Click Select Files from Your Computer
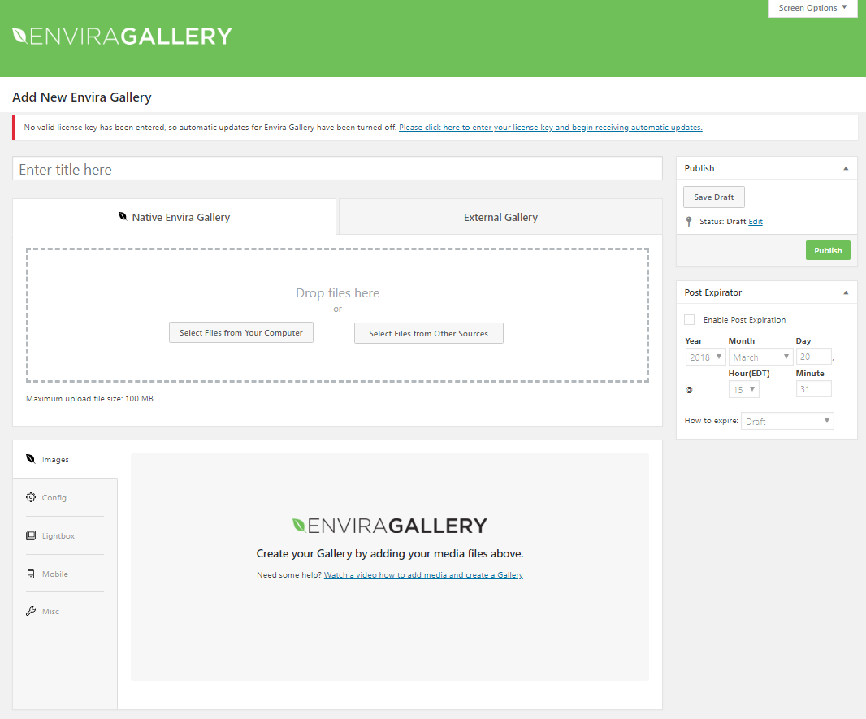This screenshot has height=719, width=866. [241, 333]
